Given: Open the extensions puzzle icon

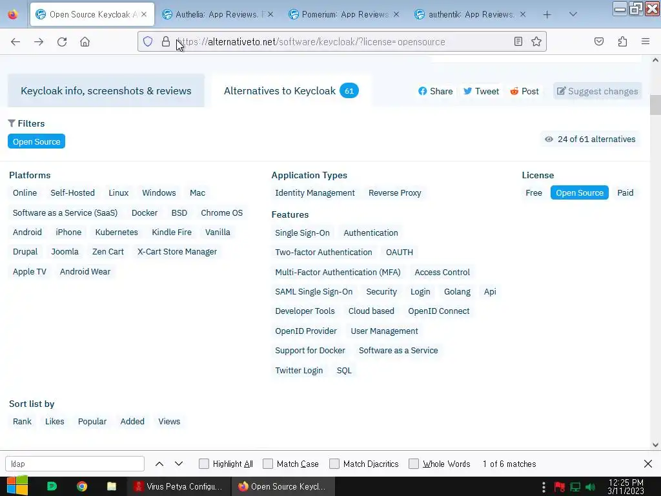Looking at the screenshot, I should tap(622, 41).
